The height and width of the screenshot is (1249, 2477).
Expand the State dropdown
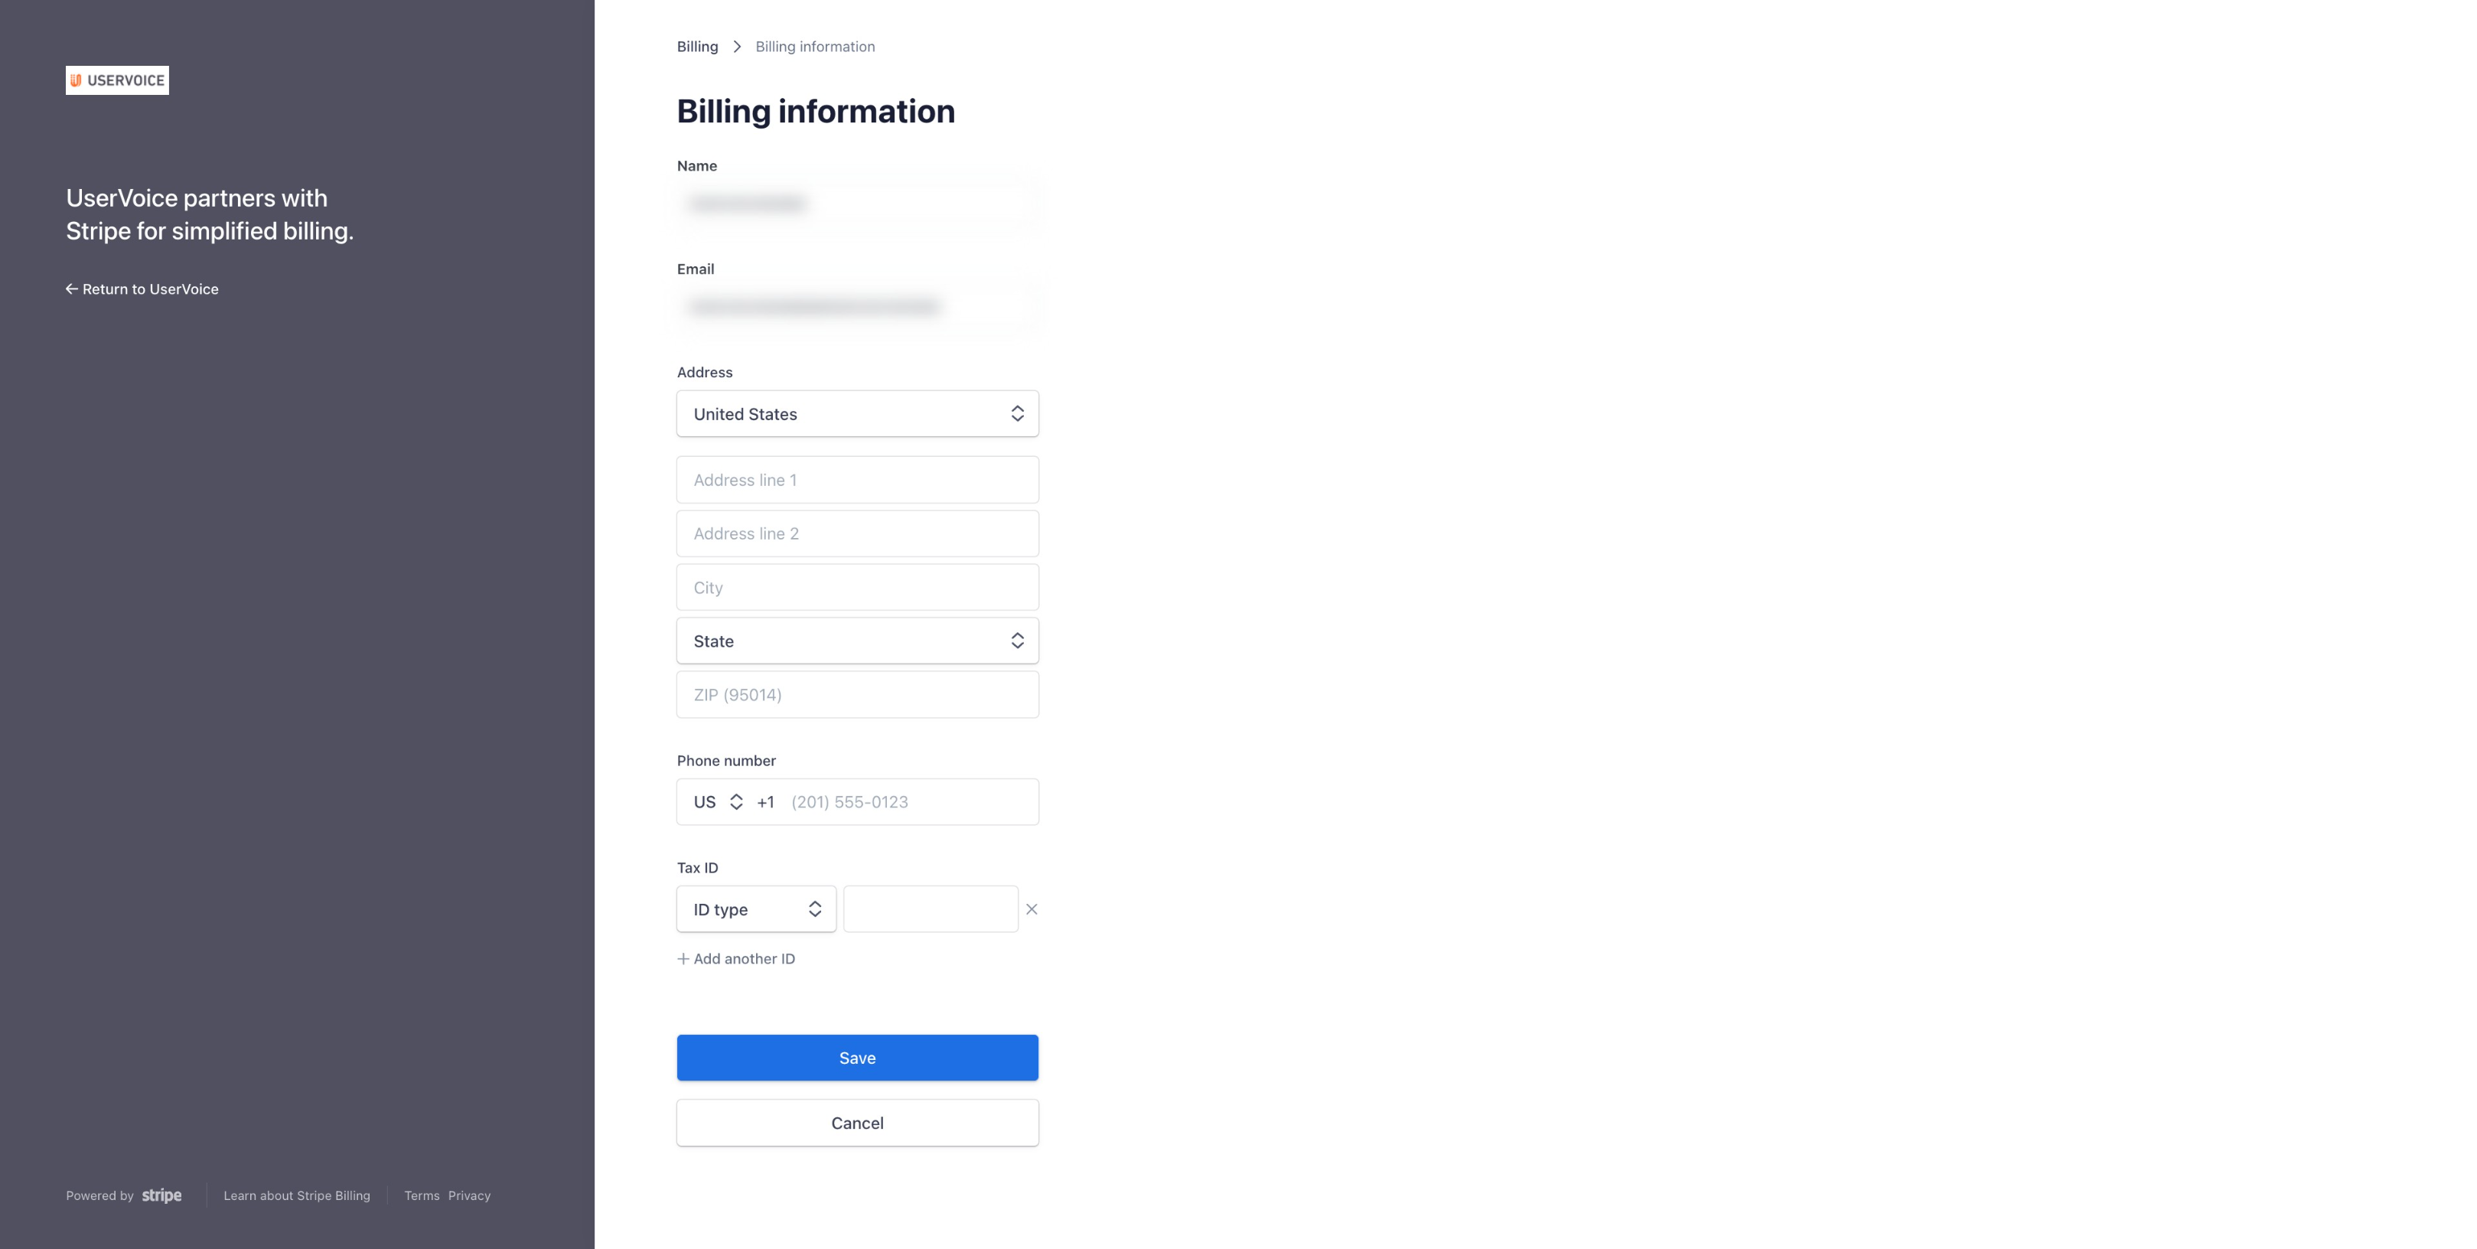pos(857,641)
